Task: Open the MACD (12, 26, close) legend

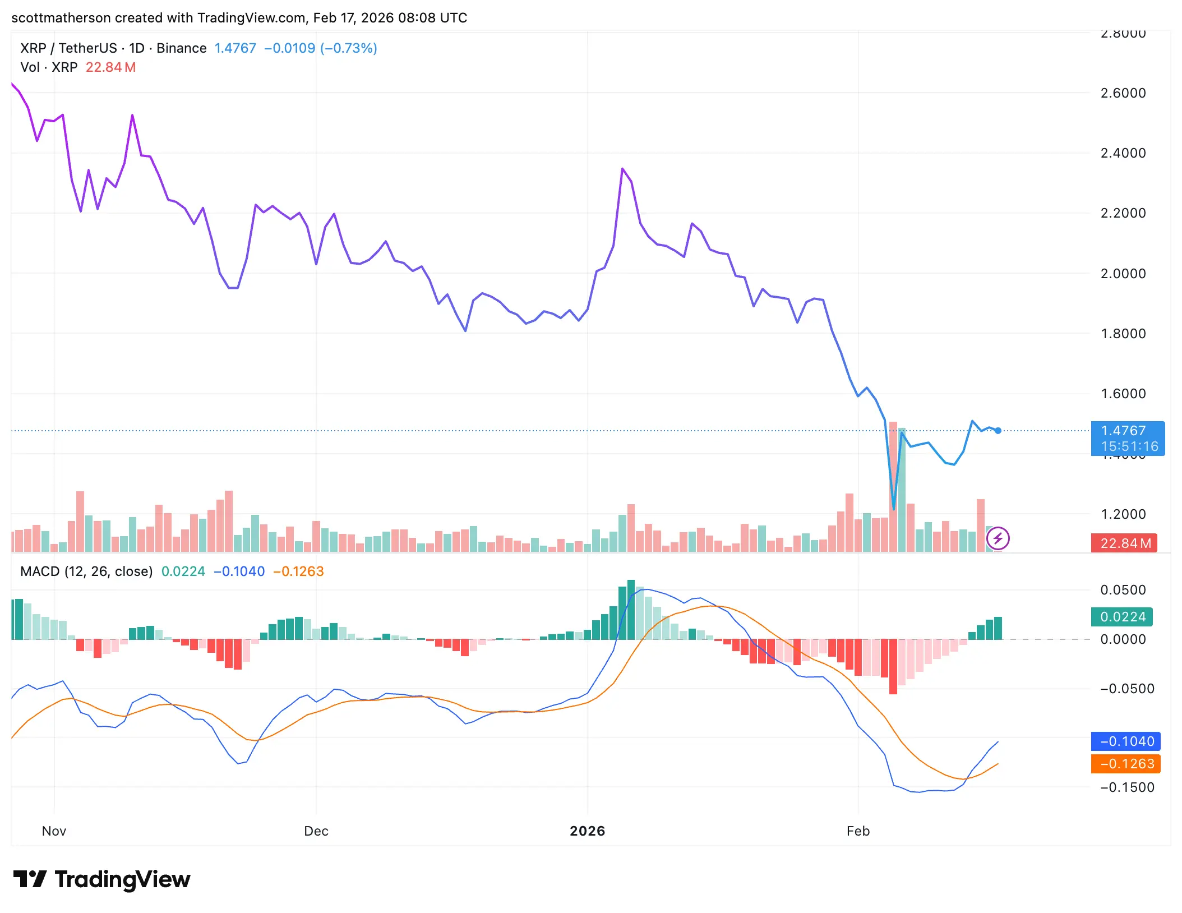Action: (x=86, y=571)
